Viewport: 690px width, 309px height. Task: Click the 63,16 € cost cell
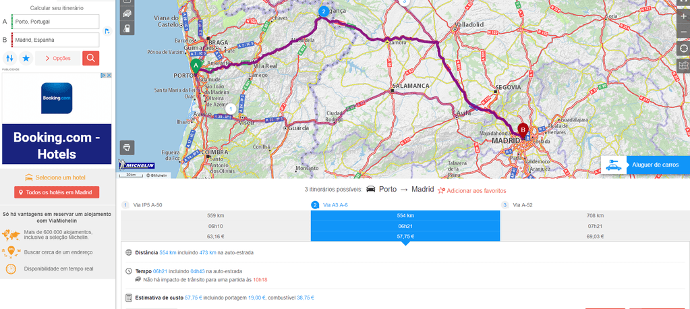tap(216, 236)
